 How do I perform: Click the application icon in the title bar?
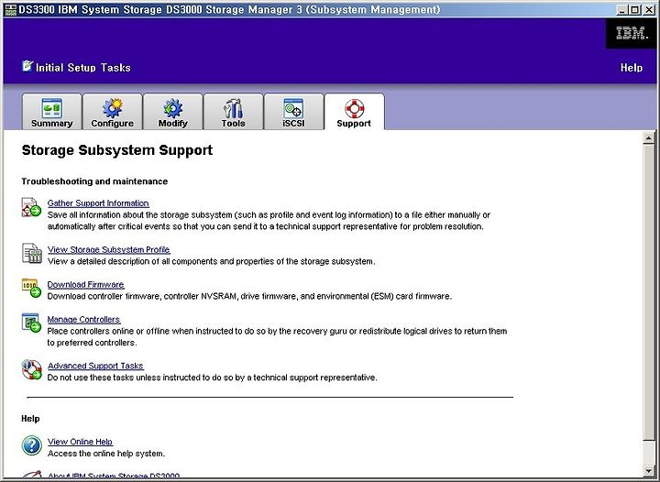pyautogui.click(x=10, y=9)
